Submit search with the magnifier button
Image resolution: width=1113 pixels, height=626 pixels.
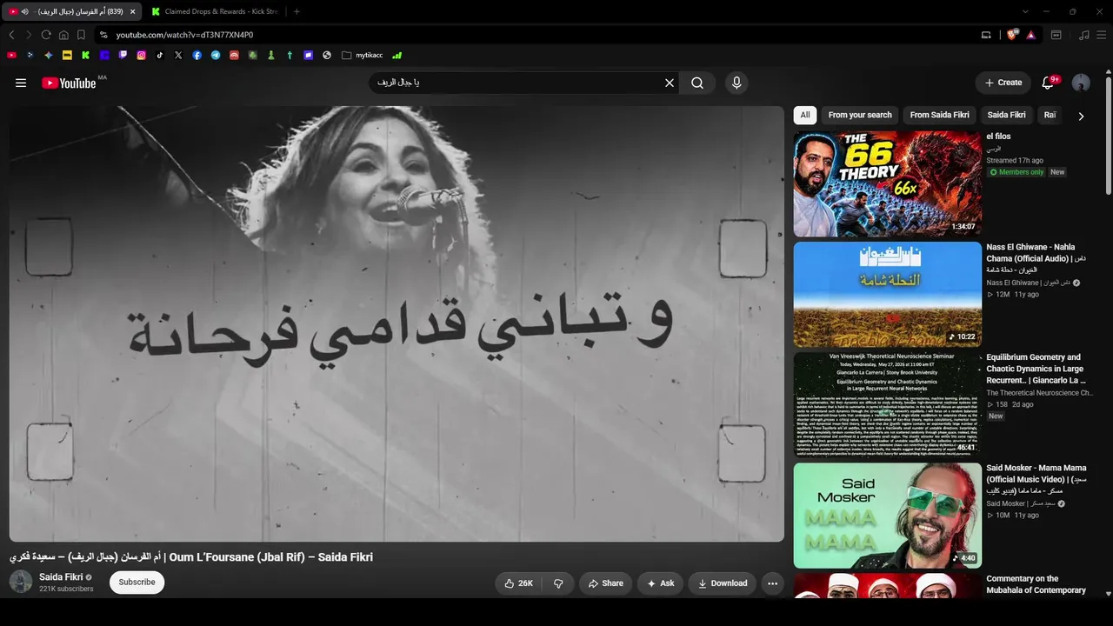click(697, 83)
